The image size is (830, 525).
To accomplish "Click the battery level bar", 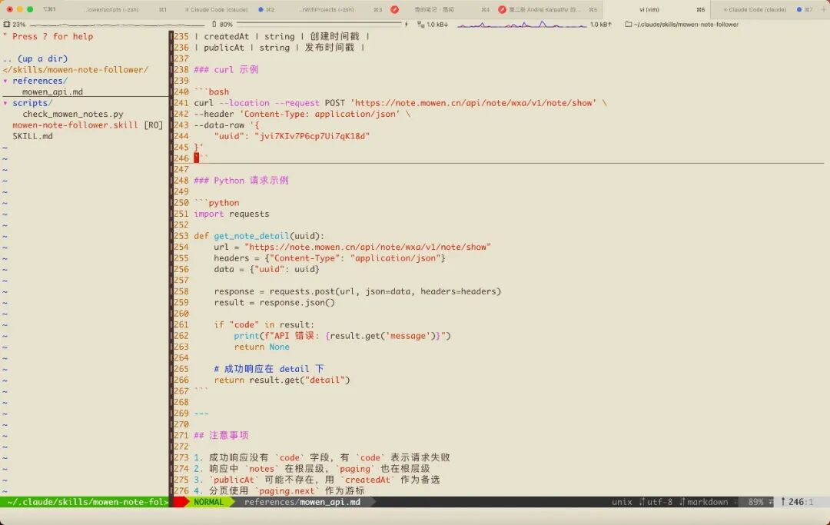I will 319,25.
